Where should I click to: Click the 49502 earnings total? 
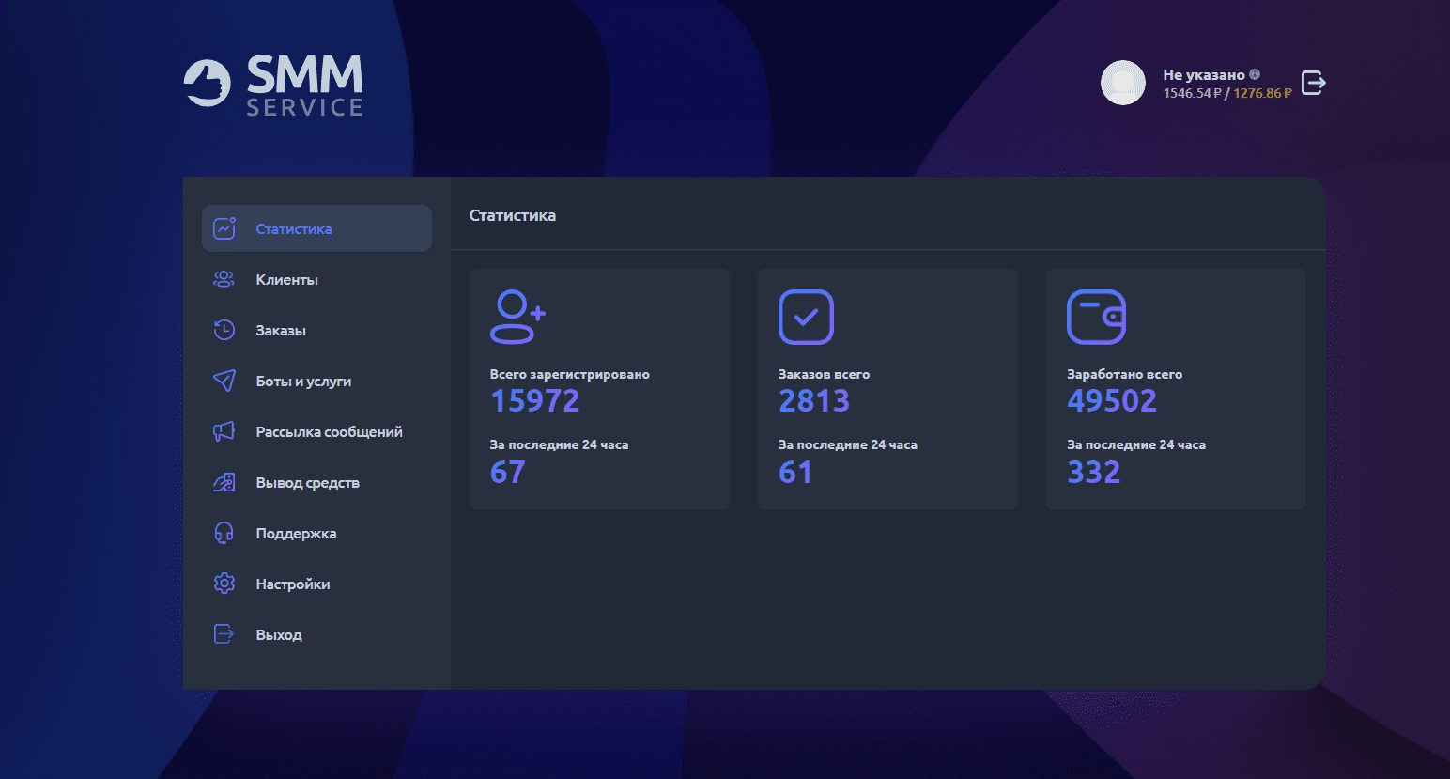[x=1112, y=401]
